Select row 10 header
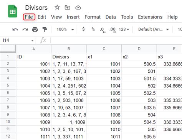182x140 pixels. (x=8, y=122)
